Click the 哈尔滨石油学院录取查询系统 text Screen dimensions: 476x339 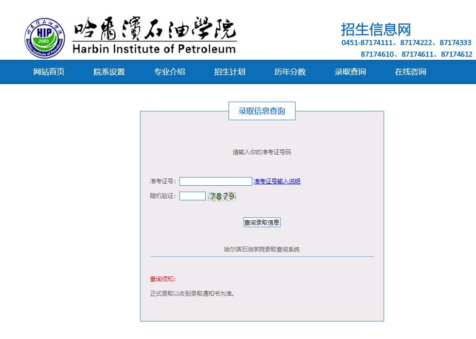262,250
